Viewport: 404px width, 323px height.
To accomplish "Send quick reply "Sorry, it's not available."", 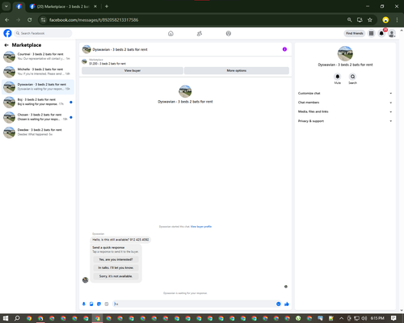I will click(116, 276).
